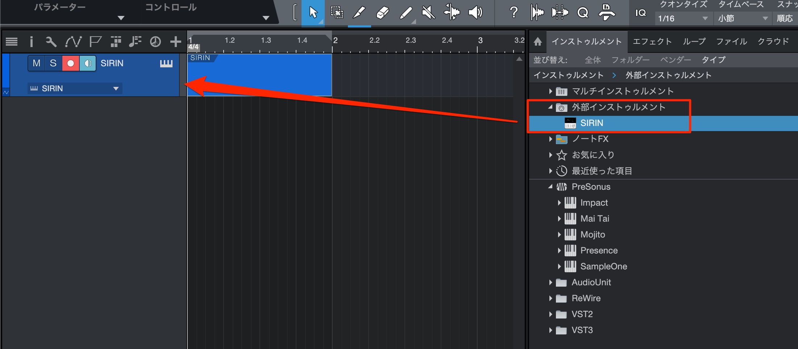Select the Arrow tool

[x=313, y=13]
